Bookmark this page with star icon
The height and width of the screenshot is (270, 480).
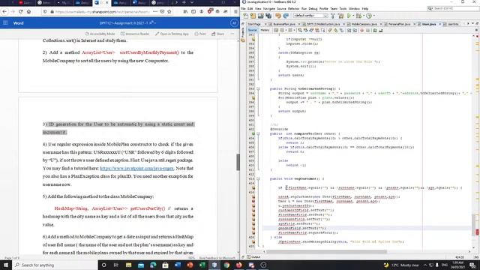tap(169, 12)
